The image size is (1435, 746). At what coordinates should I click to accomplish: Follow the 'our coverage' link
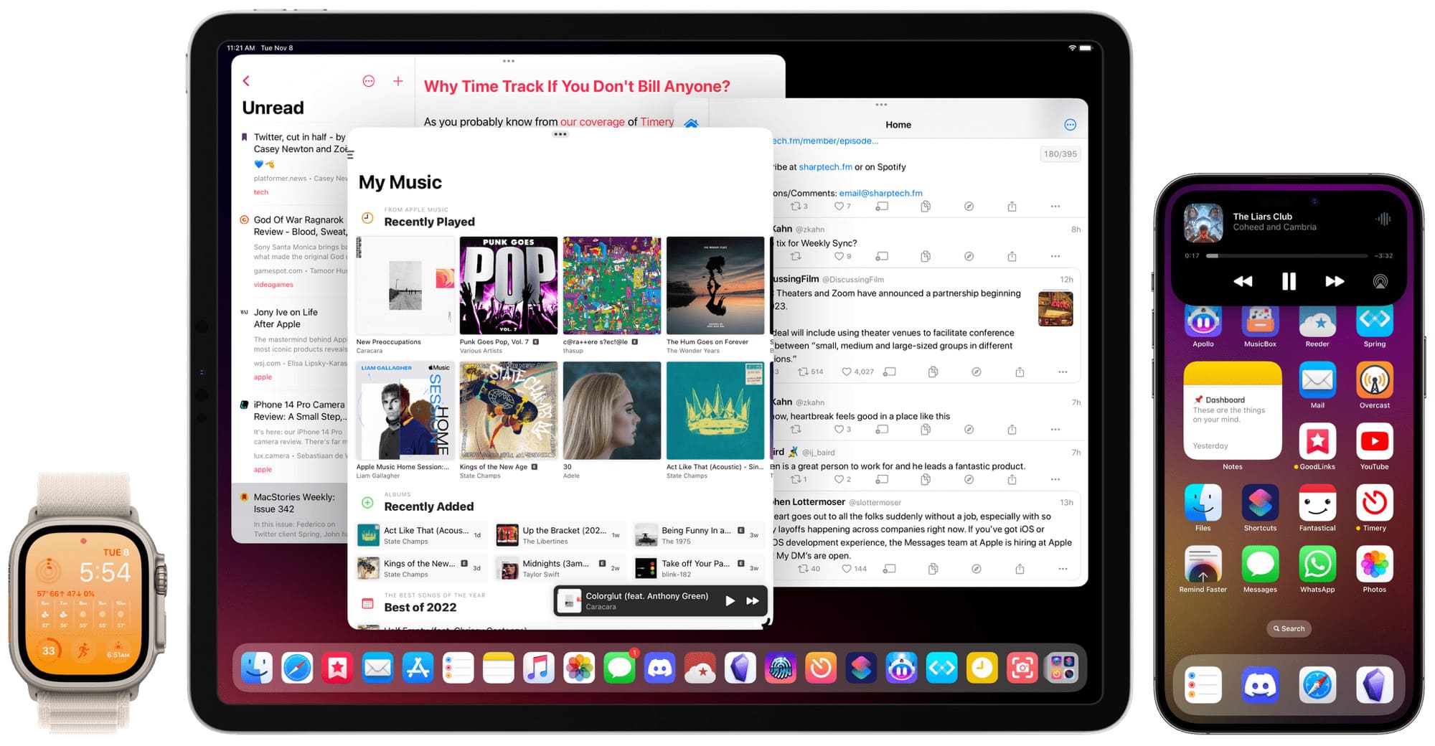coord(592,122)
